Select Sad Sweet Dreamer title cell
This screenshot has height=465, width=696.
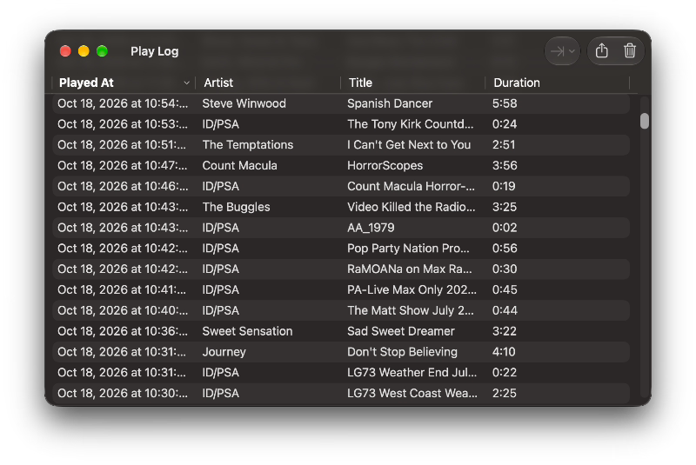(x=401, y=331)
